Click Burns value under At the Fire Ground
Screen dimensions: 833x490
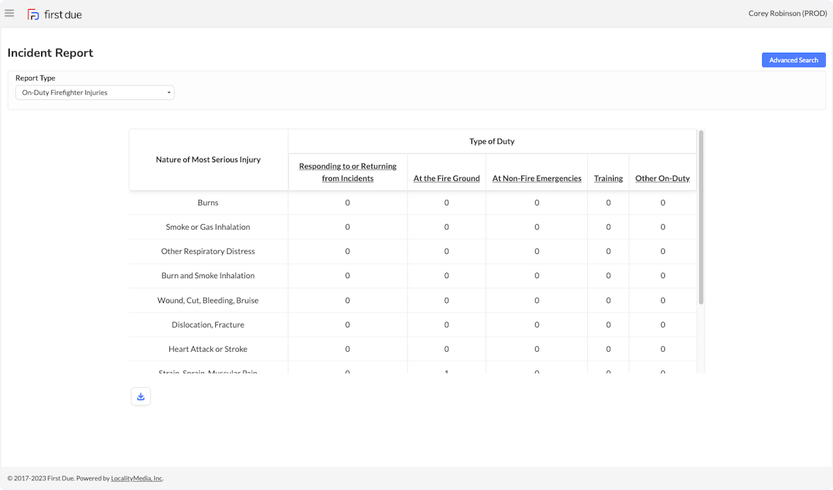point(446,203)
